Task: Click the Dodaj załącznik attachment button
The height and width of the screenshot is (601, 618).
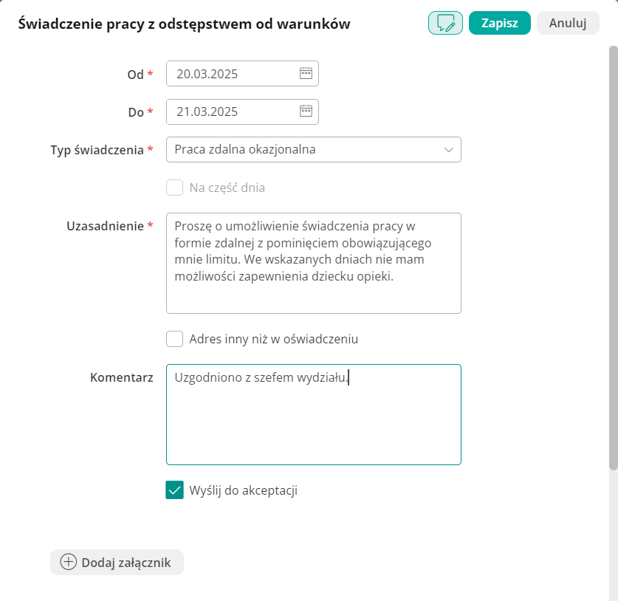Action: pyautogui.click(x=117, y=563)
